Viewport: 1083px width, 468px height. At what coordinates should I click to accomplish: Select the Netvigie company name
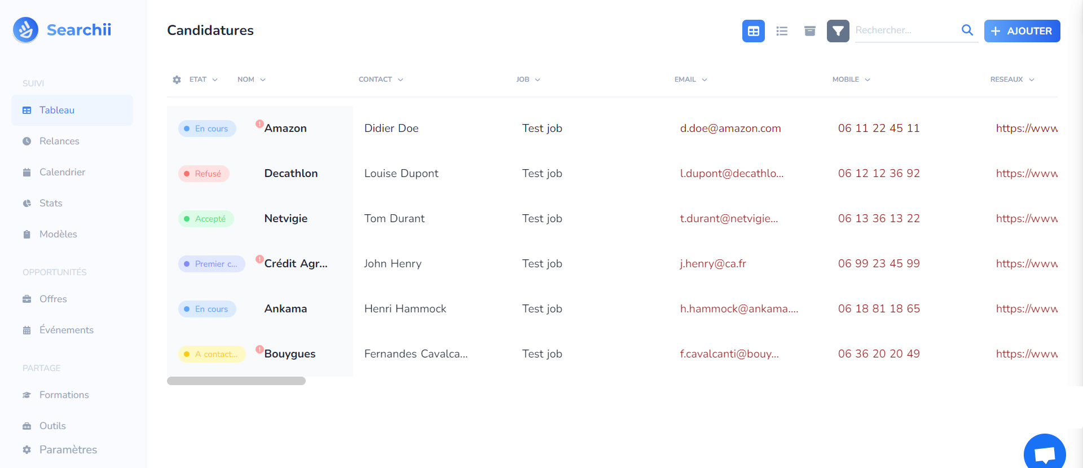286,219
